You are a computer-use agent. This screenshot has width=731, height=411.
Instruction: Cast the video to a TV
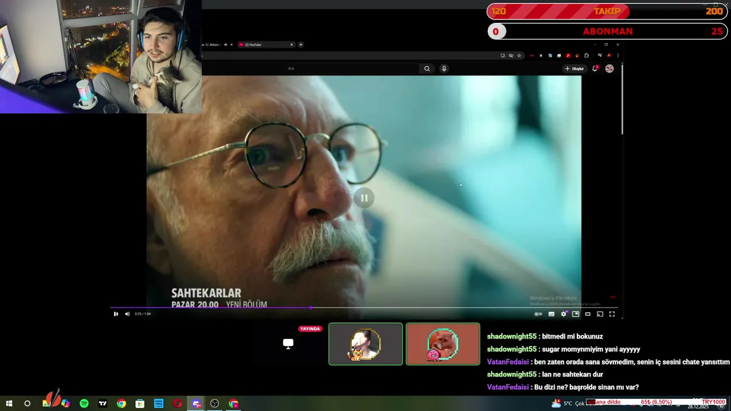tap(600, 314)
